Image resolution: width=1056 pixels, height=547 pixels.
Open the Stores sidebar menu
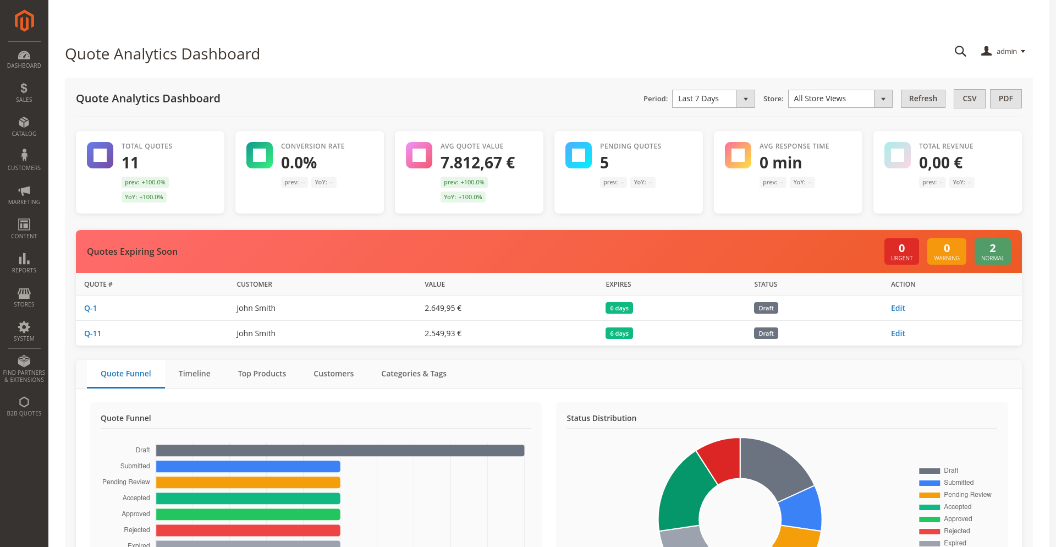(24, 298)
